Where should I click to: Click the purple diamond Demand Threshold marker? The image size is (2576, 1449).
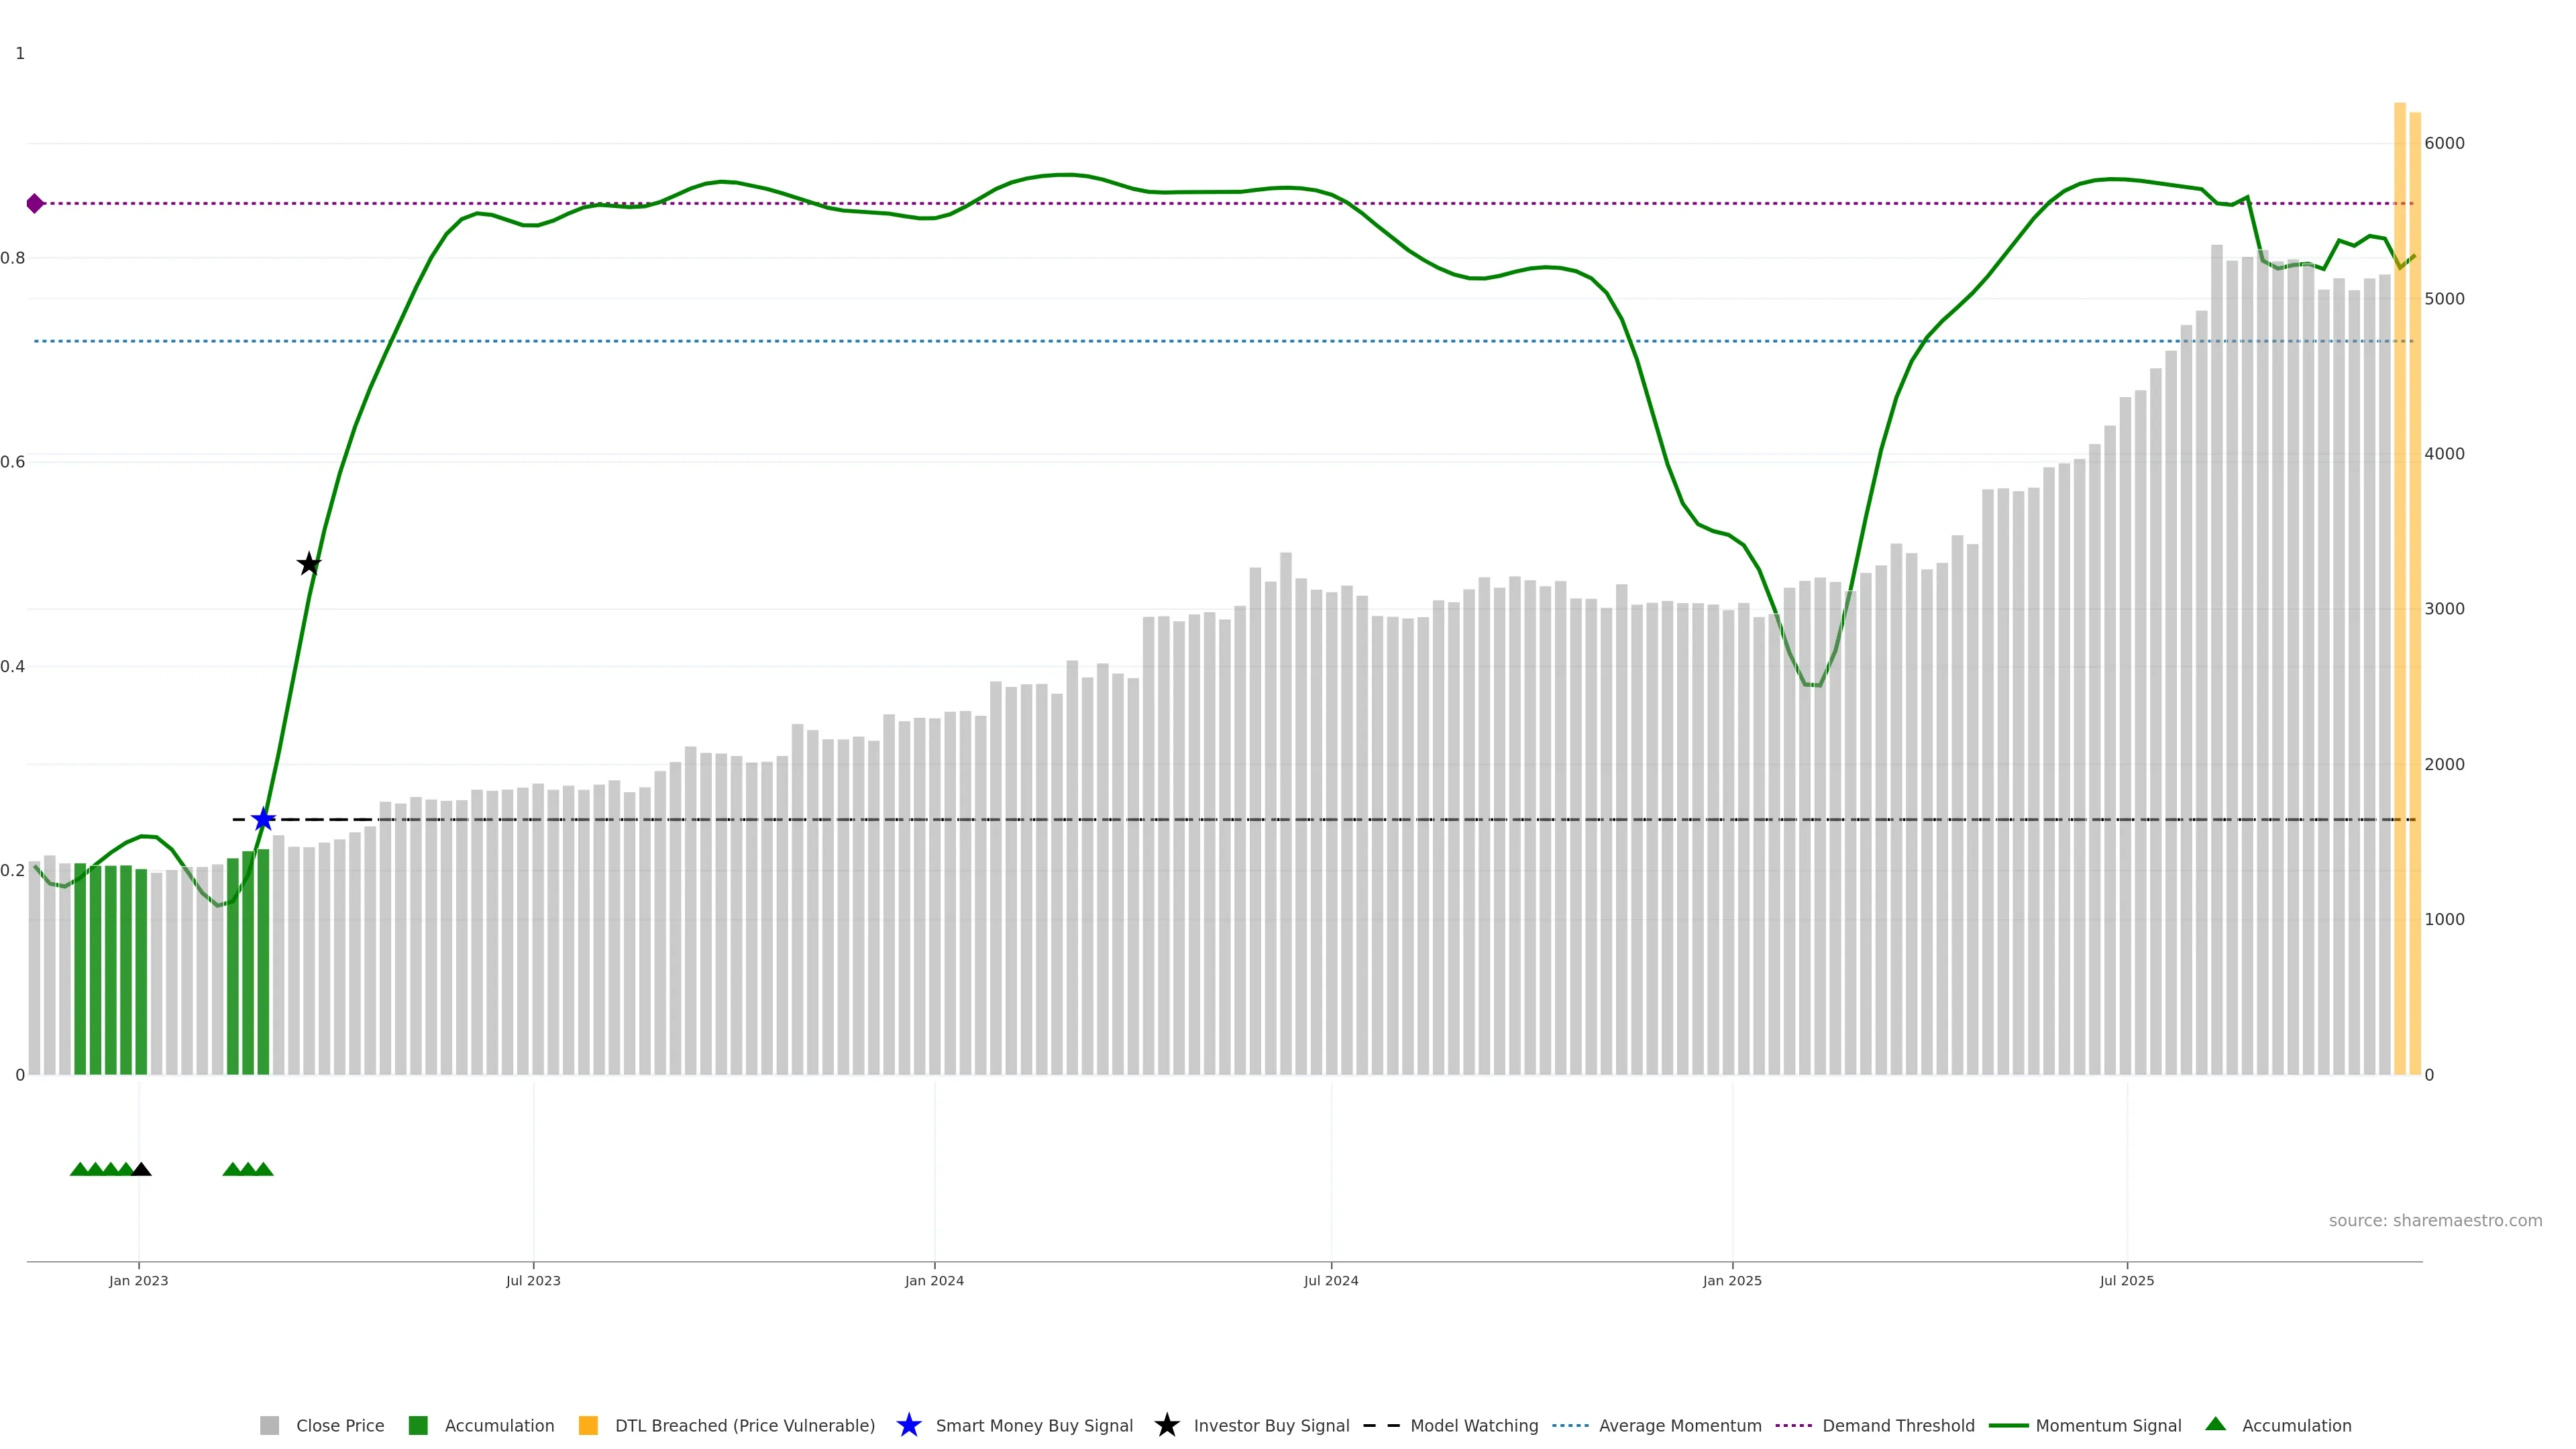[35, 204]
